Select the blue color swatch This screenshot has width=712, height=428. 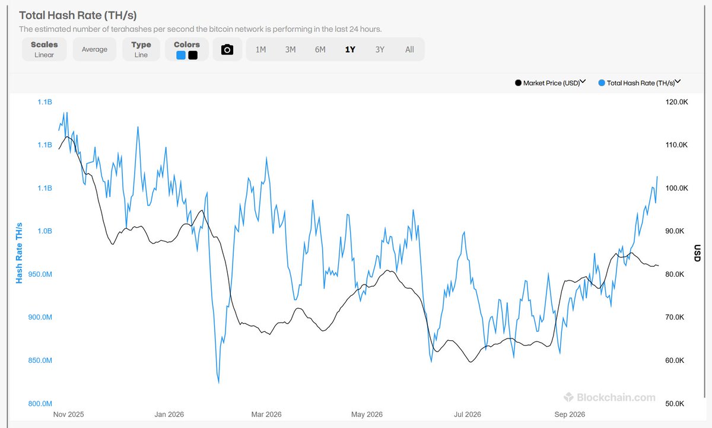182,55
